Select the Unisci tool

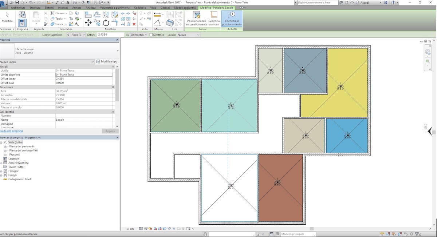tap(58, 23)
